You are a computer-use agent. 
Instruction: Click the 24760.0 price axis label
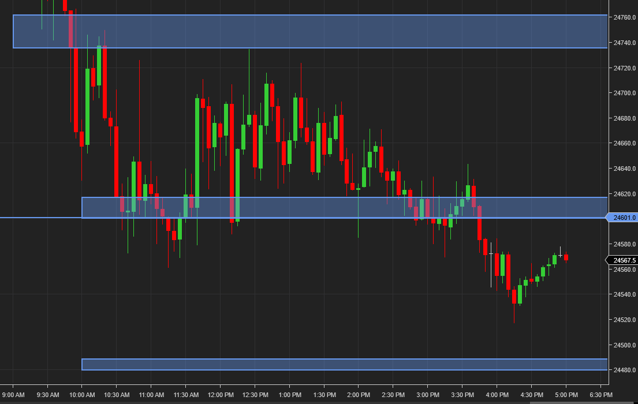coord(624,17)
